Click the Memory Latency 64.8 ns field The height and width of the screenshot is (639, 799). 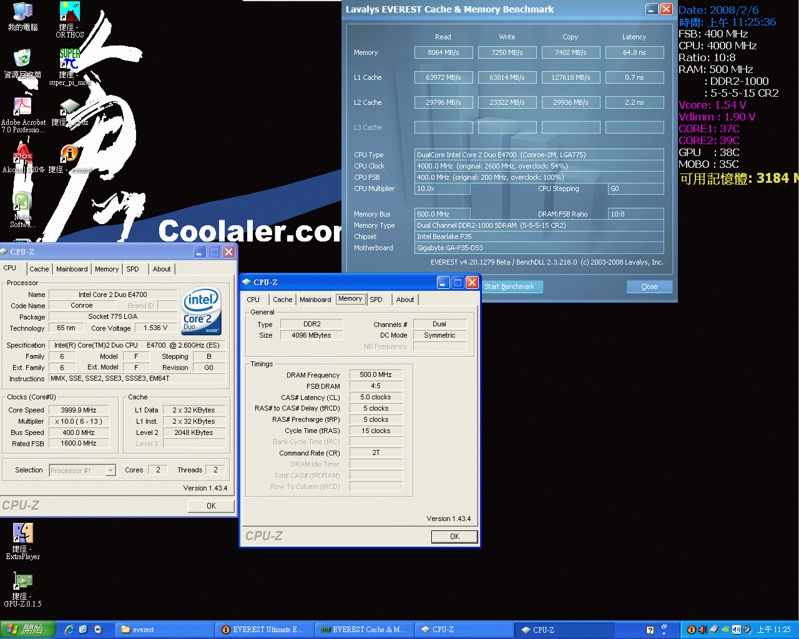point(634,52)
